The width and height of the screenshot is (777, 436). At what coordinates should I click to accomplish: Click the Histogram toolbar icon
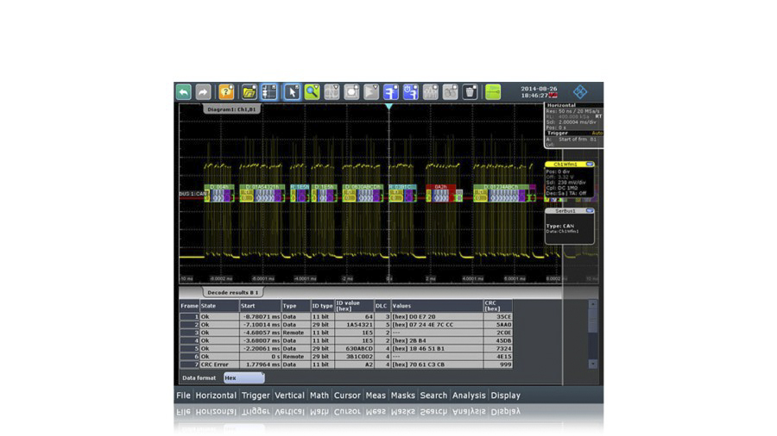pos(371,92)
